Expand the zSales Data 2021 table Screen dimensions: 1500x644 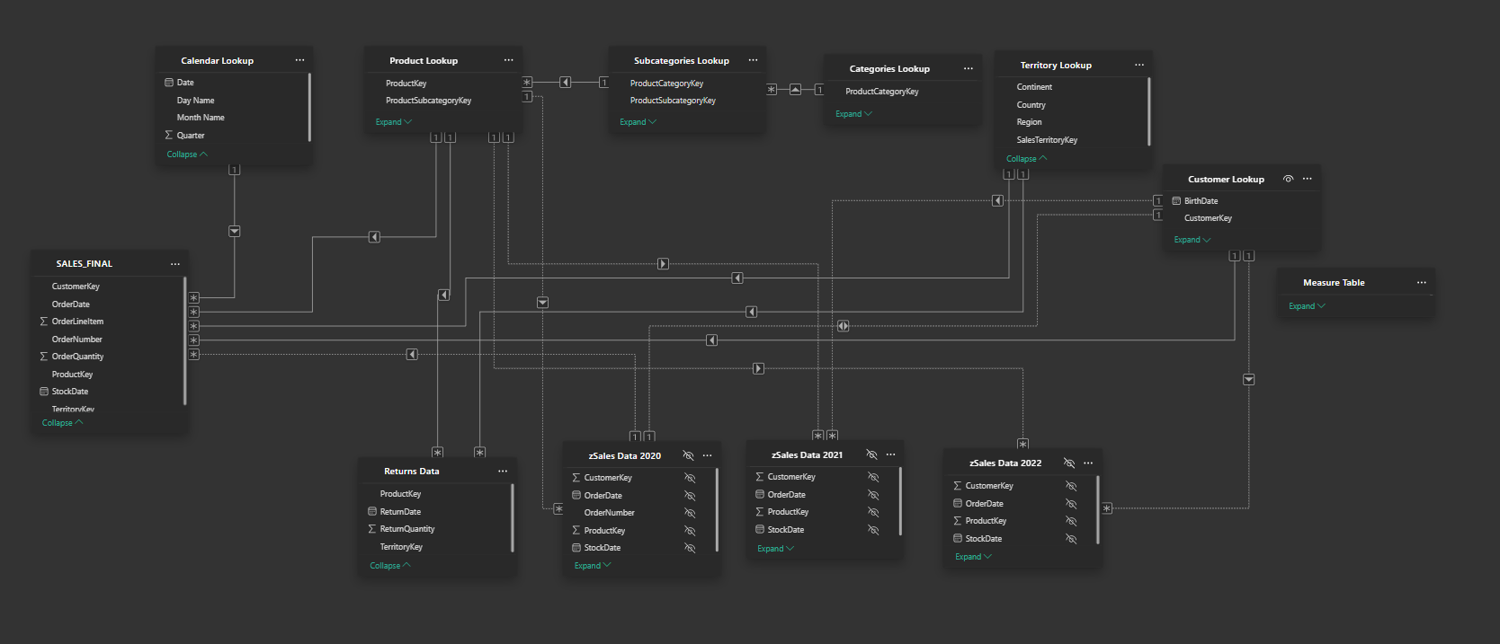point(775,549)
